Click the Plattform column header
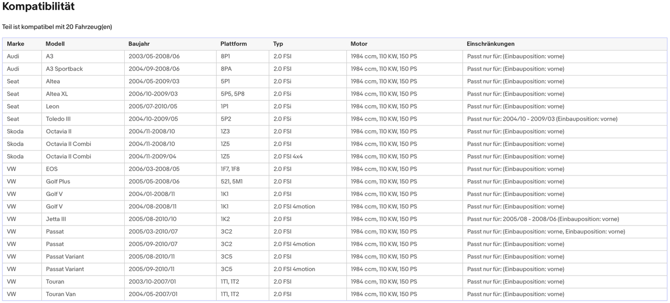This screenshot has height=303, width=670. point(234,44)
